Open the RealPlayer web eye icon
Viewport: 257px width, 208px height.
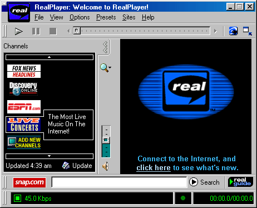[x=233, y=31]
